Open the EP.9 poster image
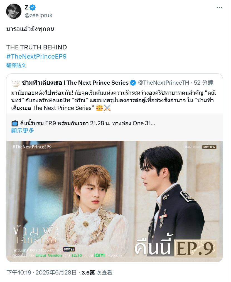Viewport: 231px width, 282px height. [114, 202]
